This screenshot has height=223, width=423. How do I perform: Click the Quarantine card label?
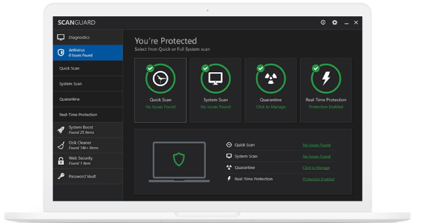[x=271, y=100]
